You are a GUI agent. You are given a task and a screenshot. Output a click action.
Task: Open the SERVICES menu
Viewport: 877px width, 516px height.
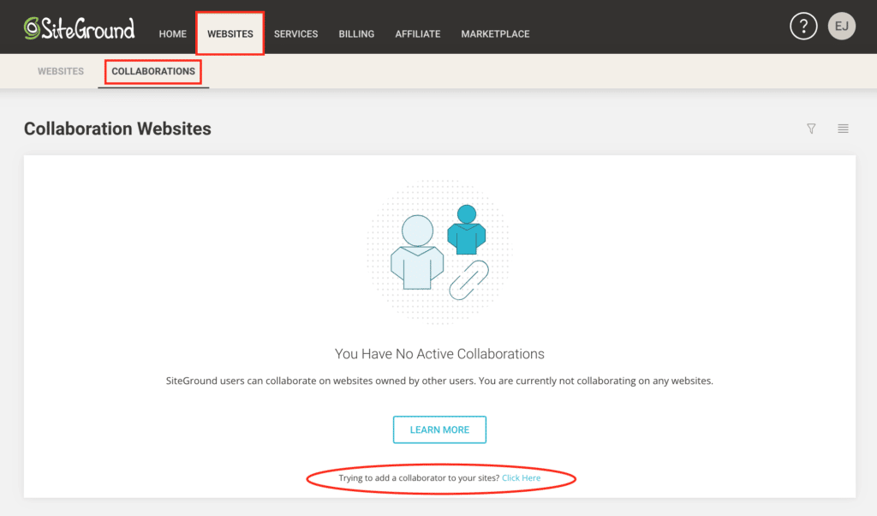tap(295, 34)
